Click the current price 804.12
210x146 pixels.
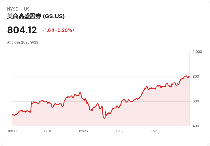22,30
